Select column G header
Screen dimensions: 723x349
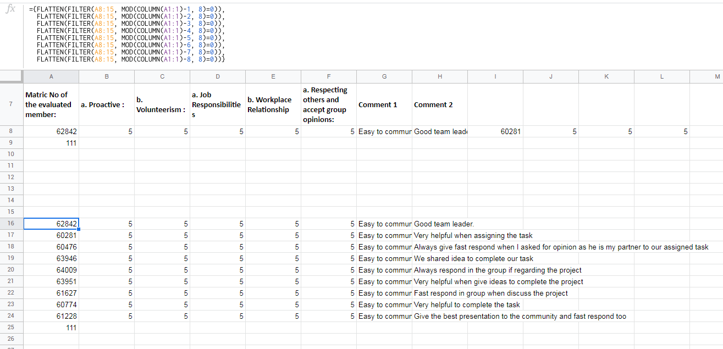coord(384,76)
